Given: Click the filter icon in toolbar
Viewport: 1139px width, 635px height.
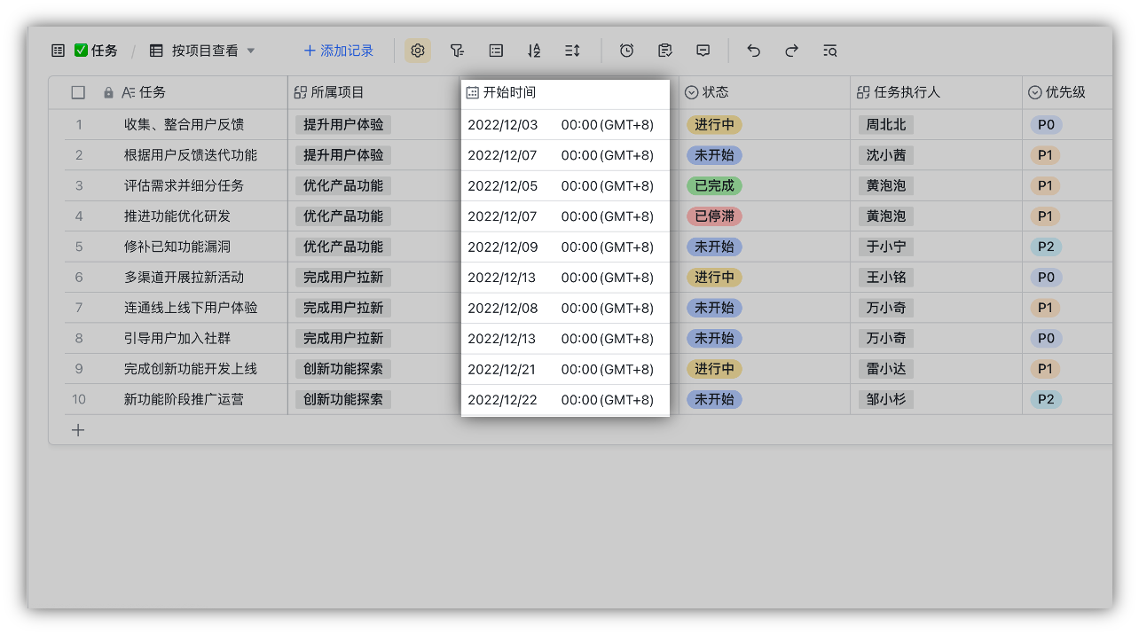Looking at the screenshot, I should (x=457, y=51).
